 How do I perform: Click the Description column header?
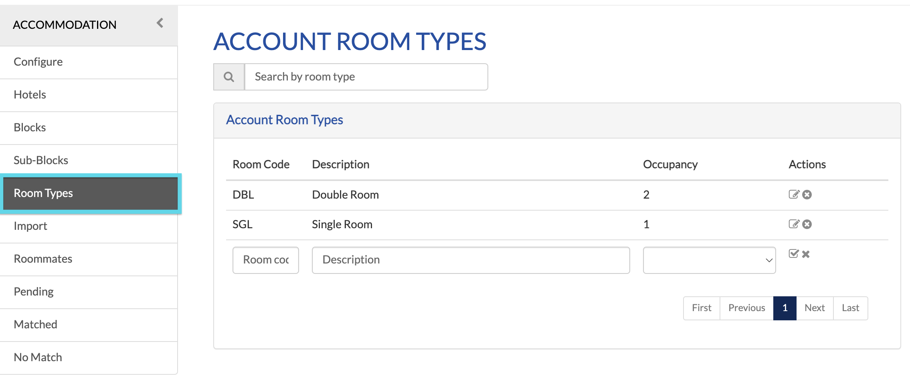[x=341, y=165]
